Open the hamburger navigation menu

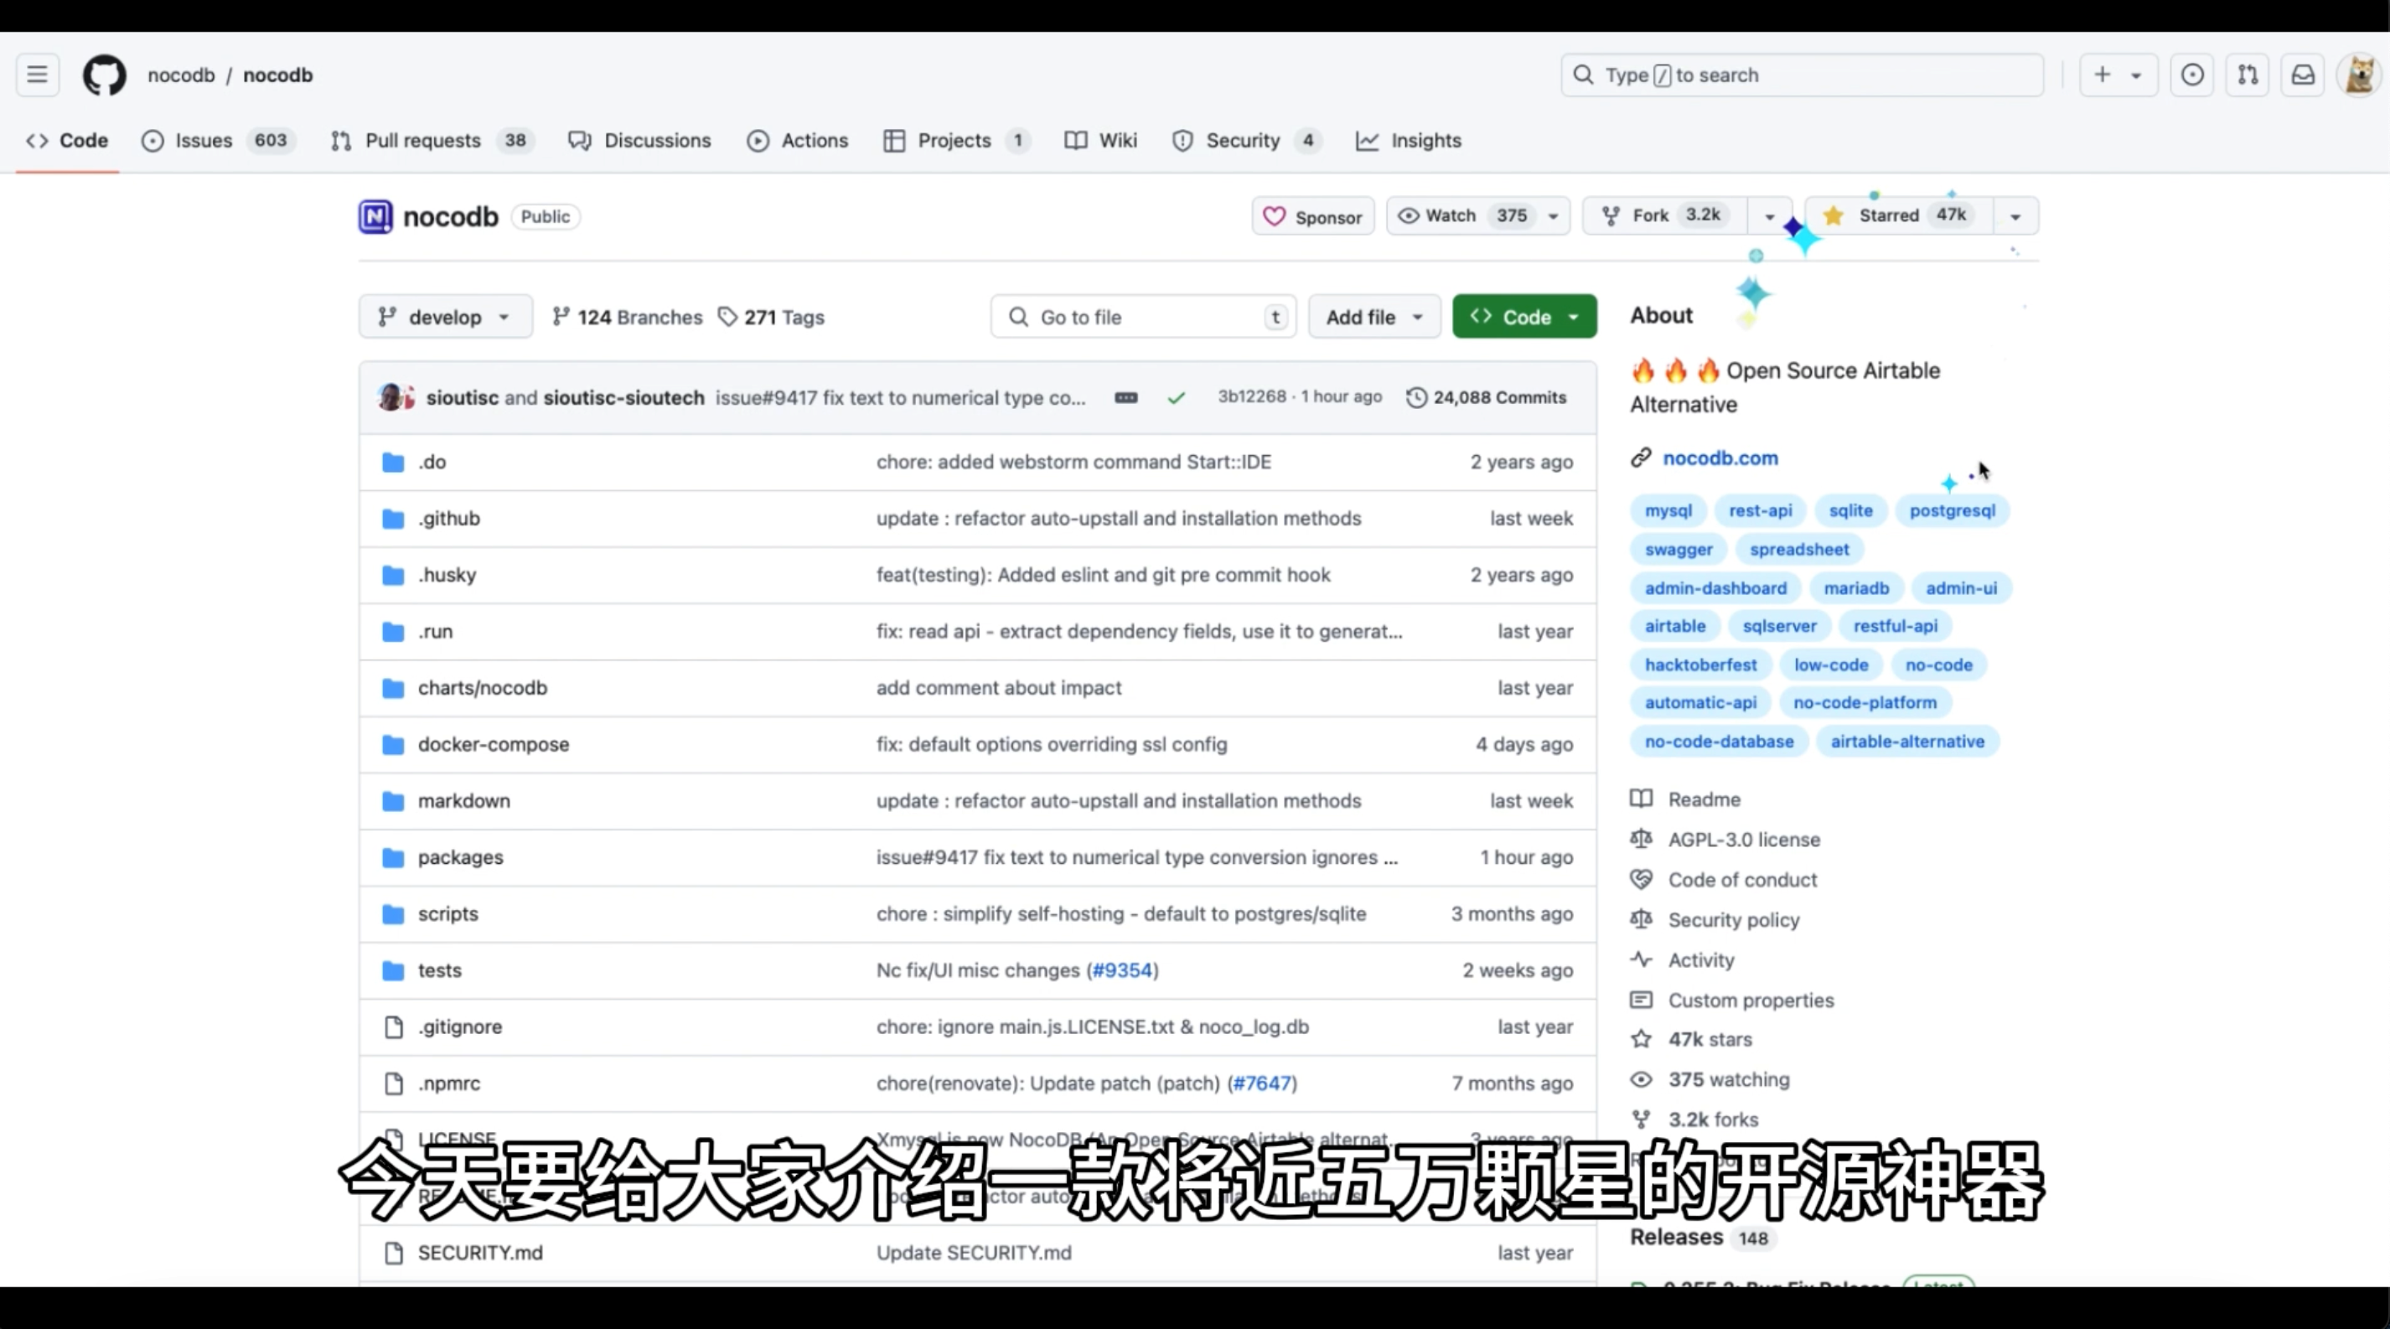[x=37, y=75]
